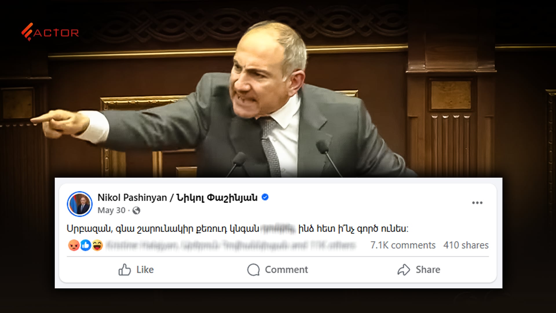556x313 pixels.
Task: View the 7.1K comments
Action: 403,245
